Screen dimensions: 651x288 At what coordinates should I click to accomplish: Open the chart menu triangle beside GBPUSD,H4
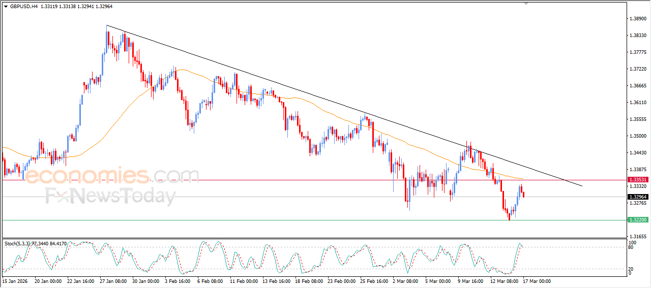coord(6,7)
